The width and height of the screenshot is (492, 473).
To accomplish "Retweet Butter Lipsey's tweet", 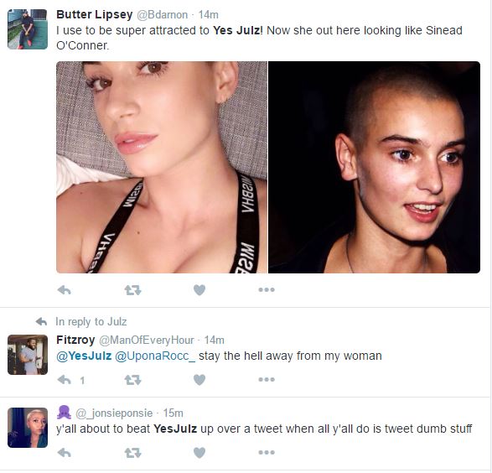I will pyautogui.click(x=132, y=290).
